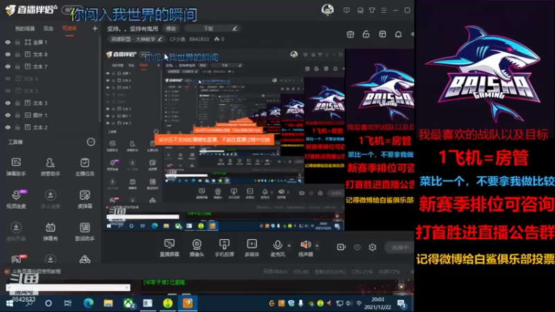Select the 图片 1 source row

tap(50, 115)
